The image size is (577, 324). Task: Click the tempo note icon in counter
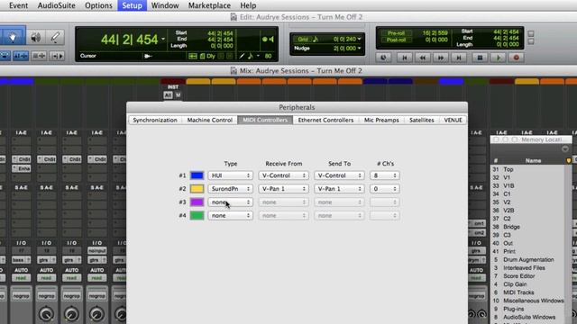(251, 56)
